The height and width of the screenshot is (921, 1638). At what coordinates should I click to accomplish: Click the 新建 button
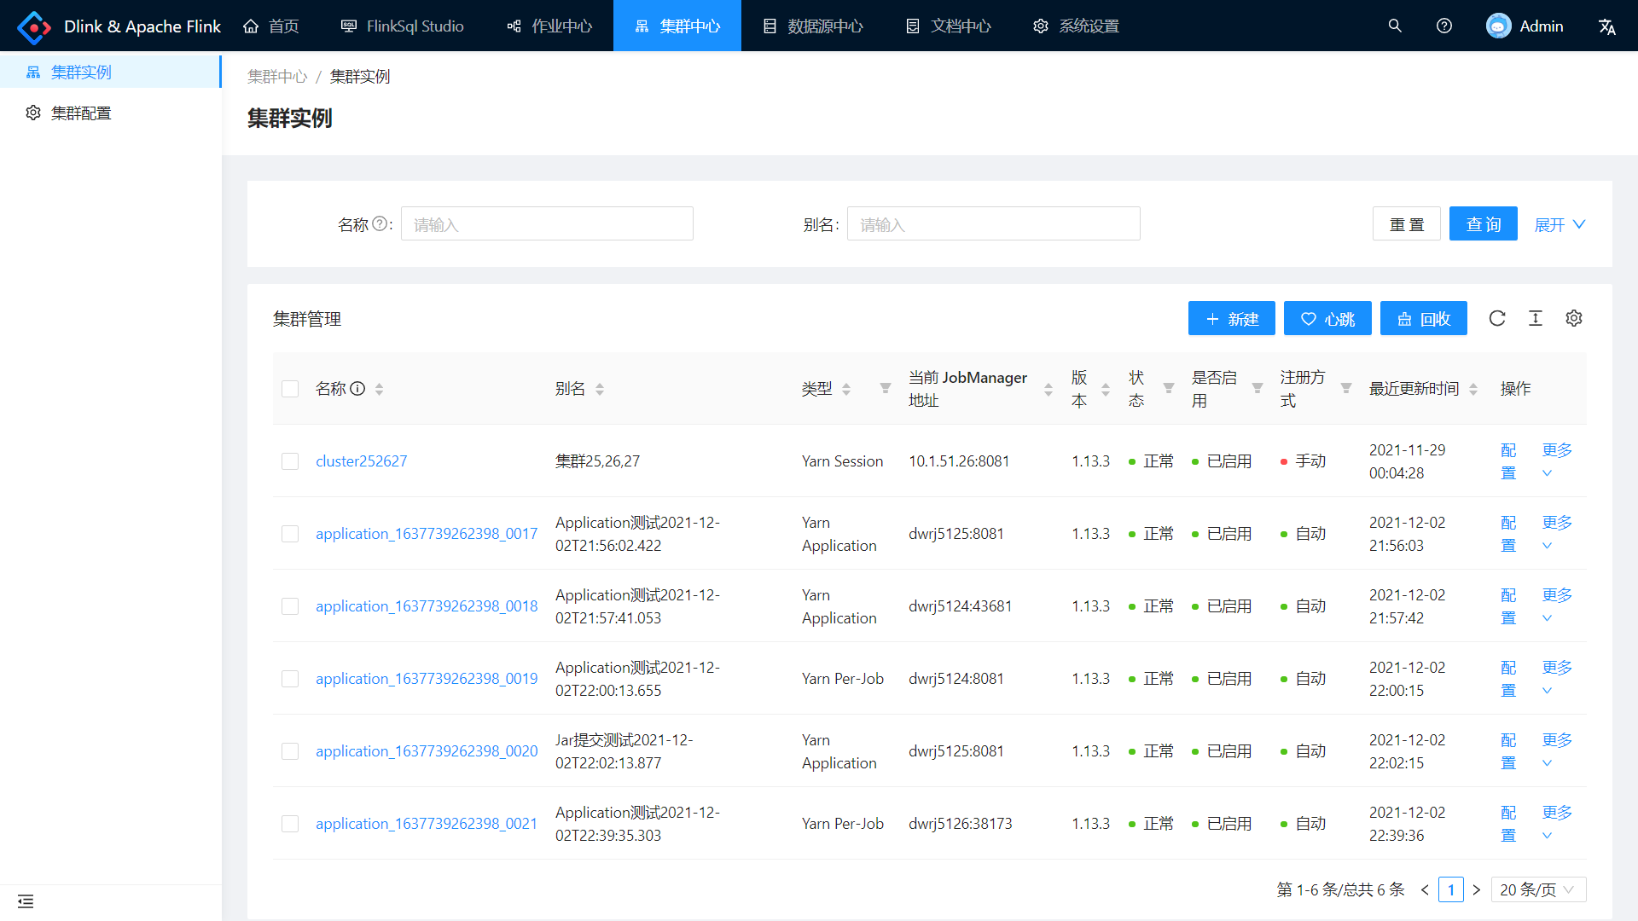click(x=1231, y=319)
